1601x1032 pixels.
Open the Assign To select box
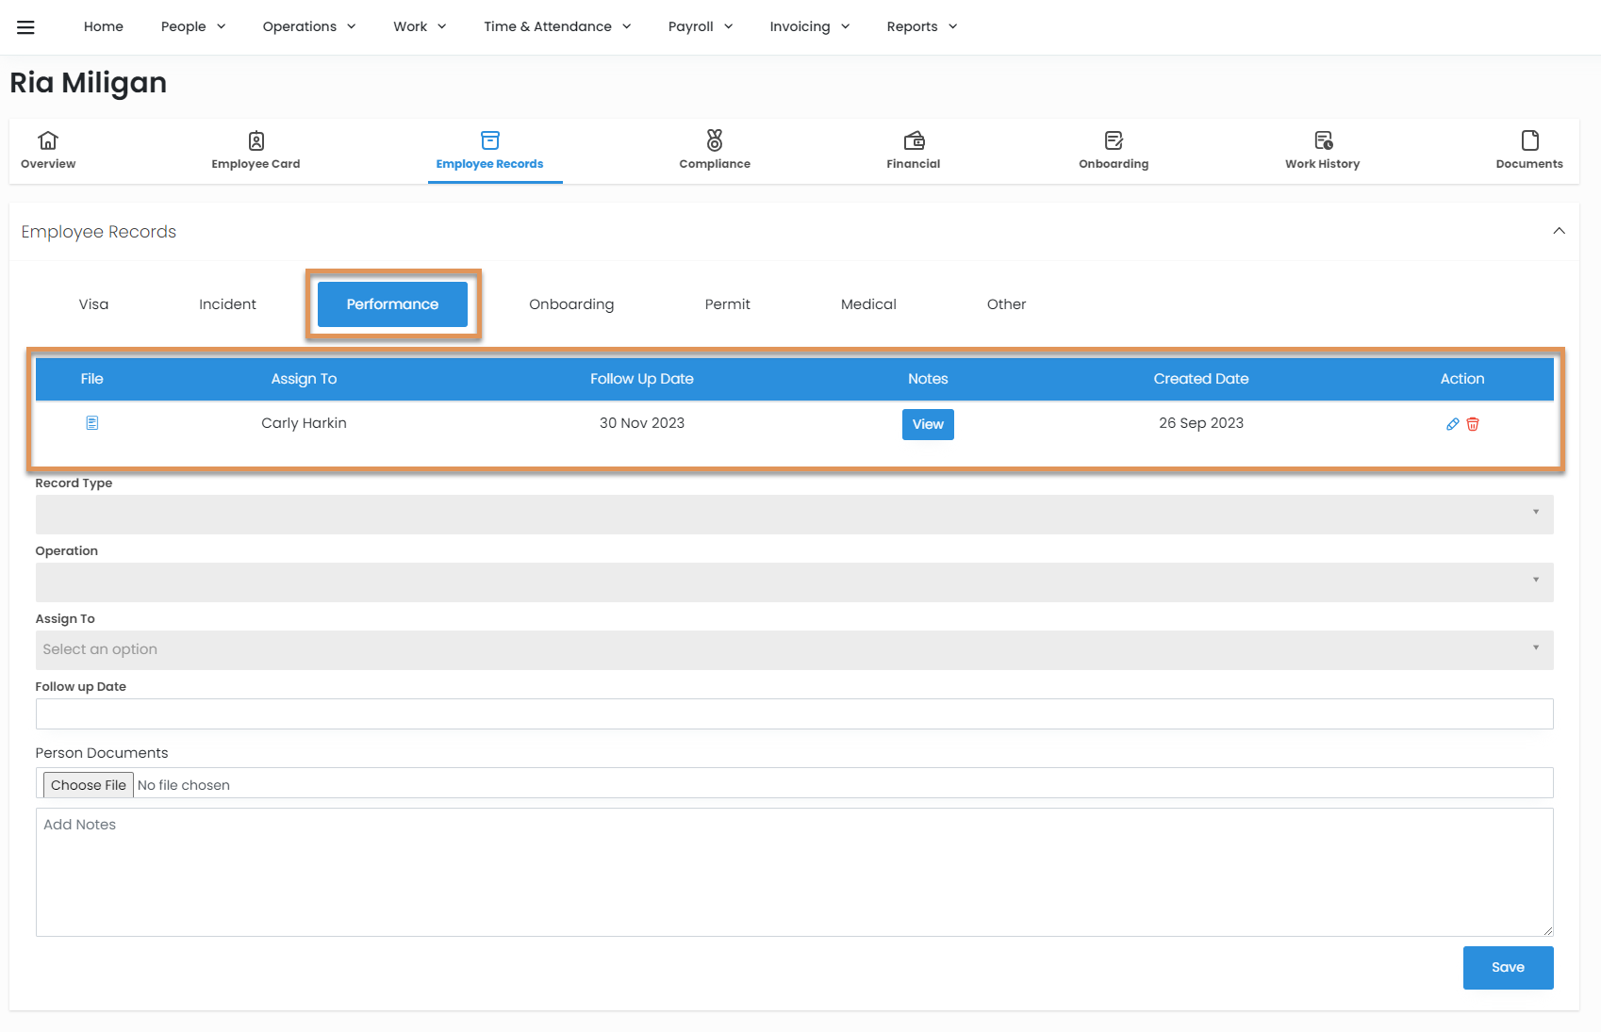pyautogui.click(x=794, y=650)
